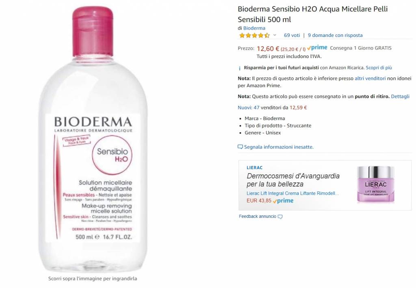Click the Bioderma bottle product image
The image size is (416, 288).
(x=93, y=140)
